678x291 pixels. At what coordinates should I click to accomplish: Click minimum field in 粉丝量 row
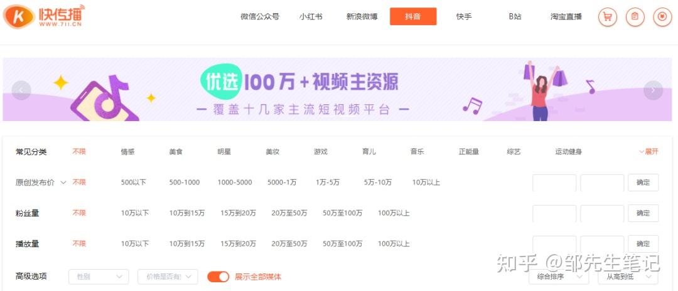[554, 213]
